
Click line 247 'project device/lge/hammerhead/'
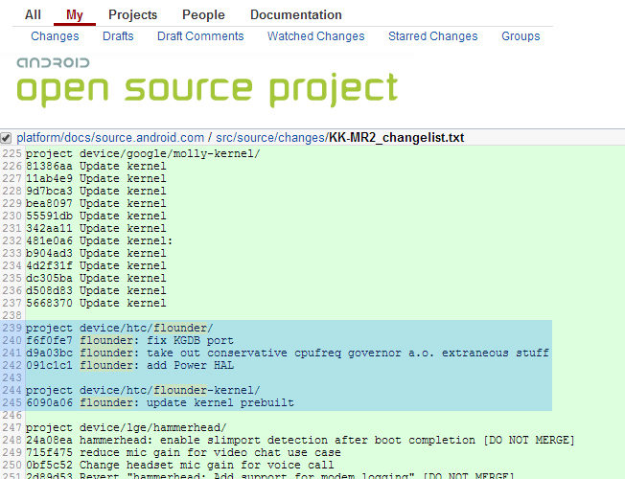(x=126, y=427)
